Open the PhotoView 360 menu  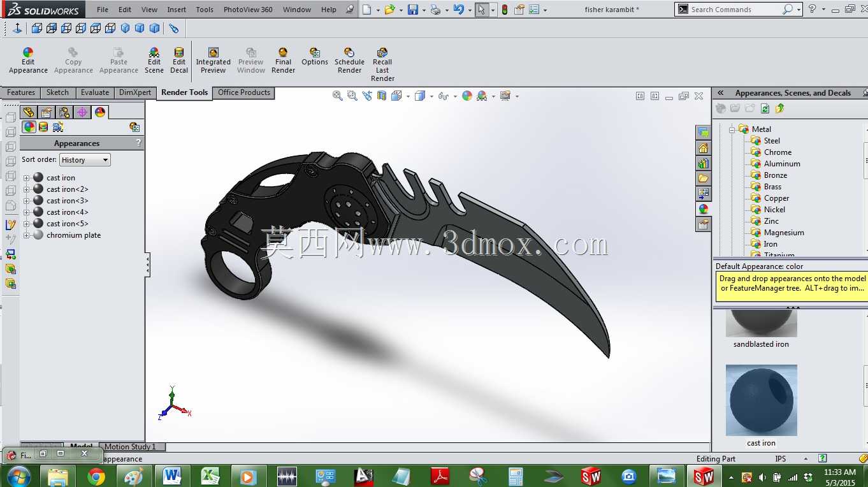[248, 10]
